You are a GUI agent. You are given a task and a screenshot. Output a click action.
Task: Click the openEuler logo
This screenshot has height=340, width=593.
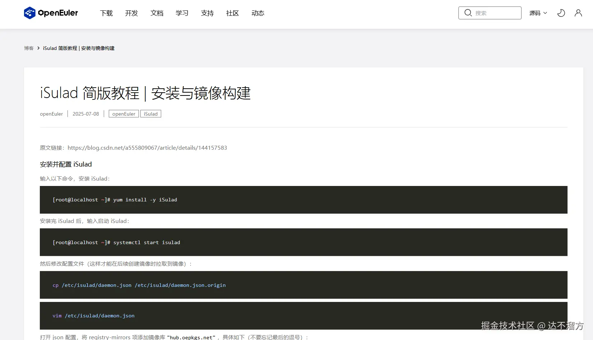(x=51, y=13)
